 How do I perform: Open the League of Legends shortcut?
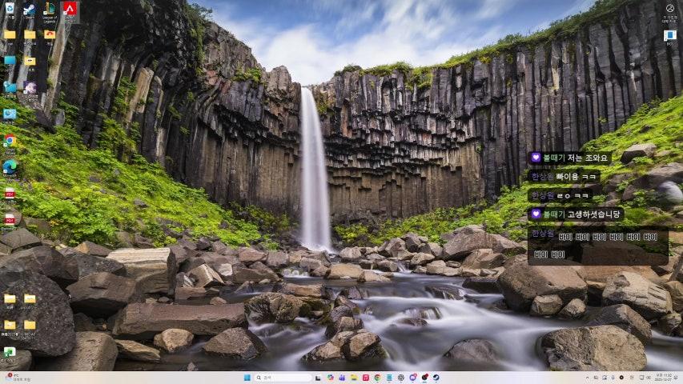point(50,10)
